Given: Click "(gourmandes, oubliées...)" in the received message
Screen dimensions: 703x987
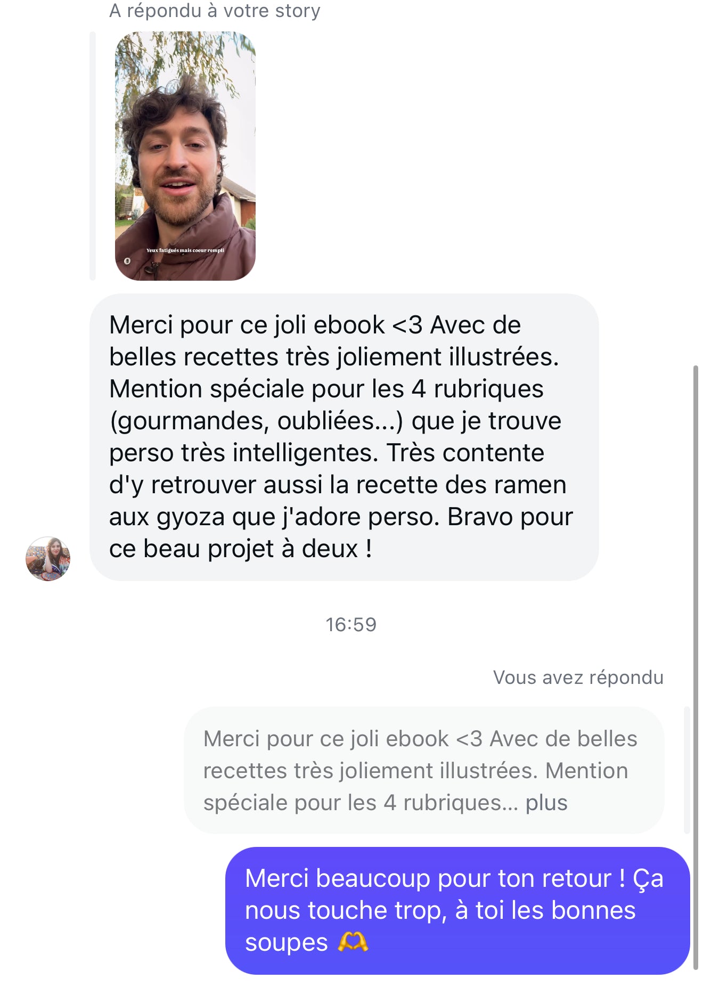Looking at the screenshot, I should click(x=256, y=421).
